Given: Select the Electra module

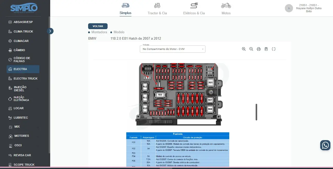Looking at the screenshot, I should pyautogui.click(x=23, y=69).
